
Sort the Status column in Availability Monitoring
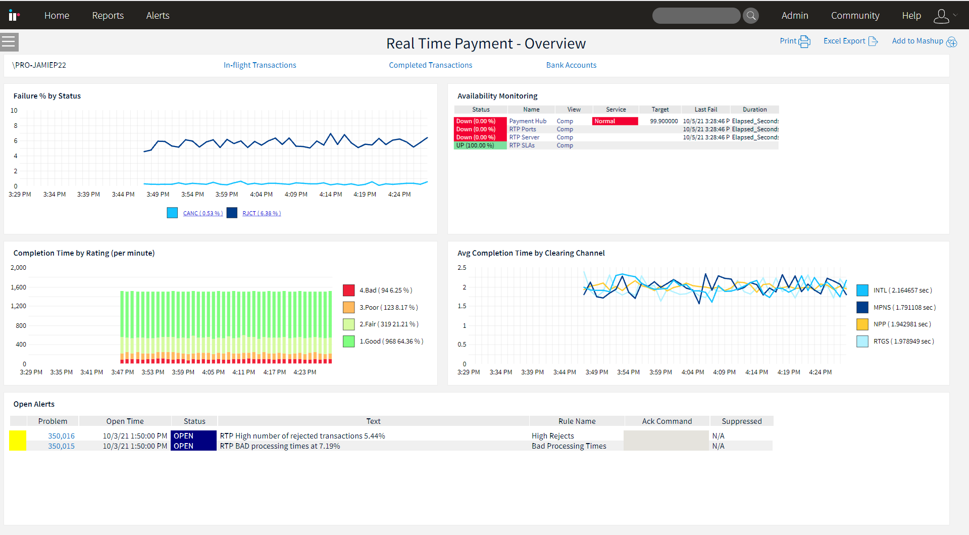[x=480, y=109]
